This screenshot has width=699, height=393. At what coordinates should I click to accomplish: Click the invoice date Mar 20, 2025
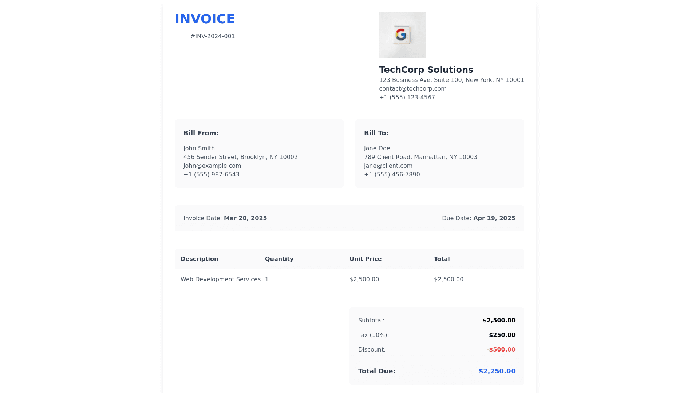pos(245,218)
